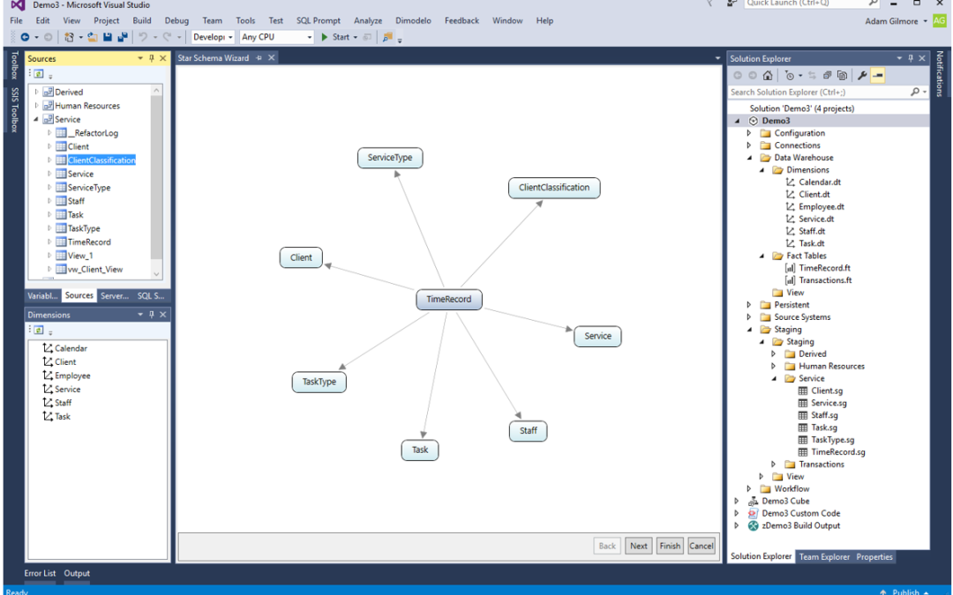This screenshot has width=953, height=595.
Task: Click Collapse All in Solution Explorer toolbar
Action: [829, 76]
